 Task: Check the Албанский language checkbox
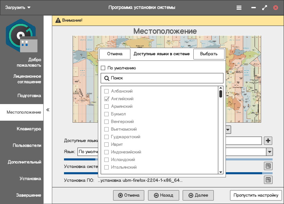[x=107, y=91]
